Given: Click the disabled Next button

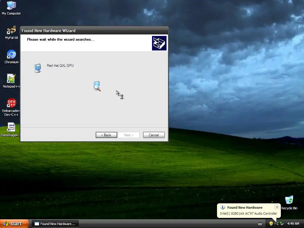Looking at the screenshot, I should [x=129, y=135].
